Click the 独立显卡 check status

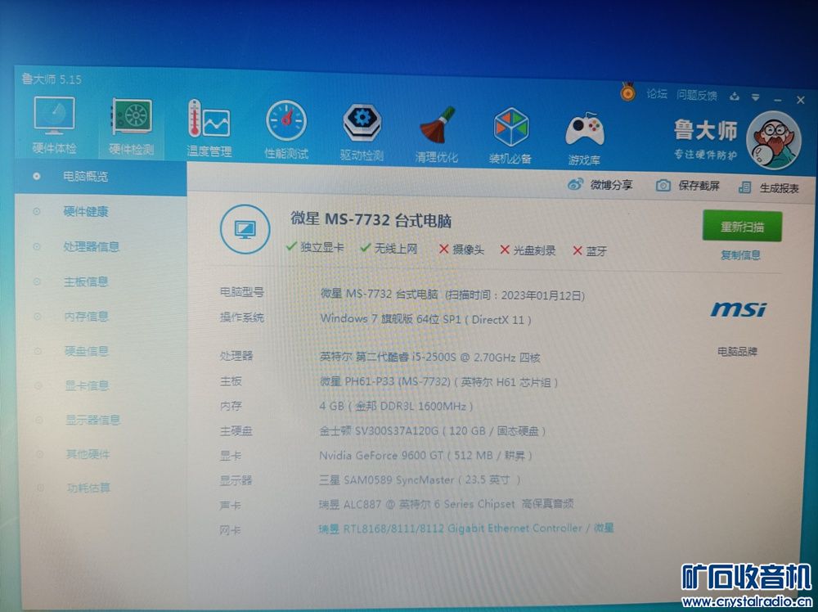pos(315,247)
